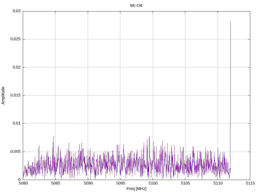This screenshot has width=257, height=192.
Task: Click the 0.01 amplitude tick label
Action: click(17, 123)
